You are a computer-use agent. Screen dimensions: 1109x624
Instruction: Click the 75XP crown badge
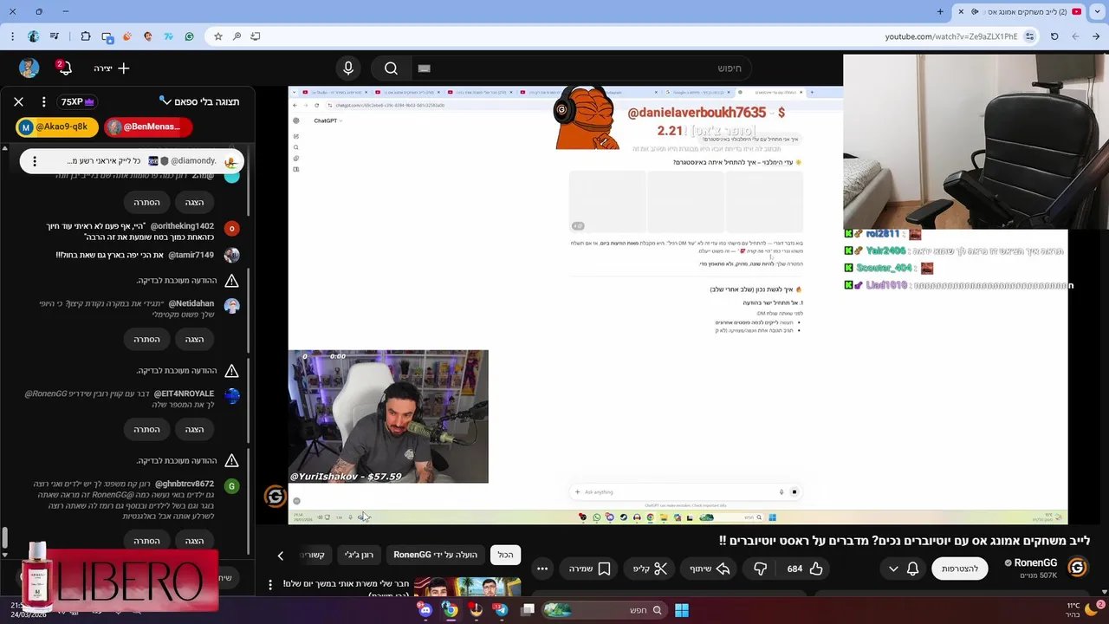[x=77, y=101]
